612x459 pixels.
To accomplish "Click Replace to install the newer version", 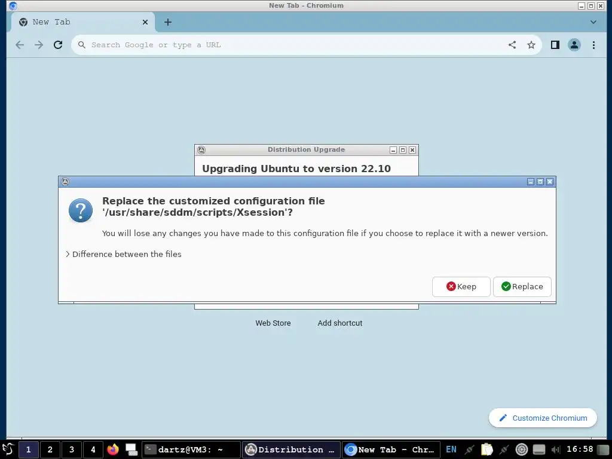I will 522,286.
